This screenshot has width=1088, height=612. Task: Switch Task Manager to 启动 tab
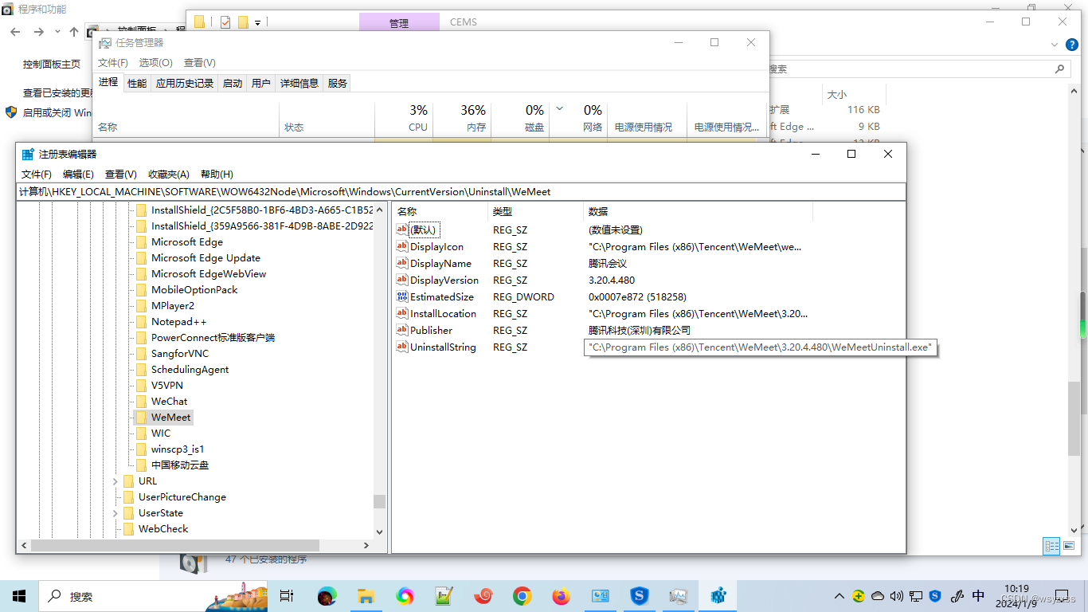tap(233, 83)
